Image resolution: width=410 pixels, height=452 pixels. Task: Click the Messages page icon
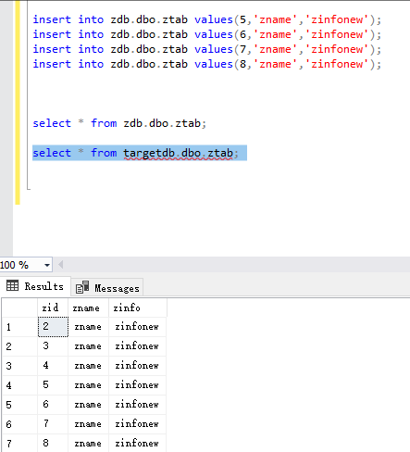point(82,287)
